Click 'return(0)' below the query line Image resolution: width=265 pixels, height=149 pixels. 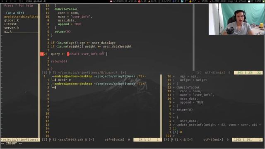coord(59,62)
